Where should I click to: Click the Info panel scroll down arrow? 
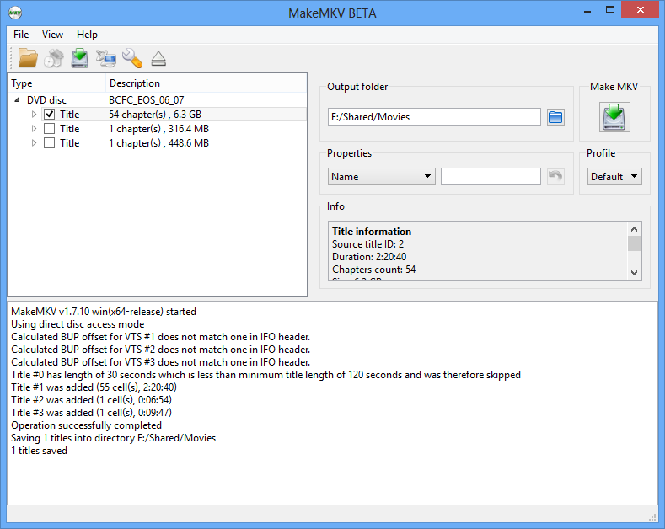(634, 273)
